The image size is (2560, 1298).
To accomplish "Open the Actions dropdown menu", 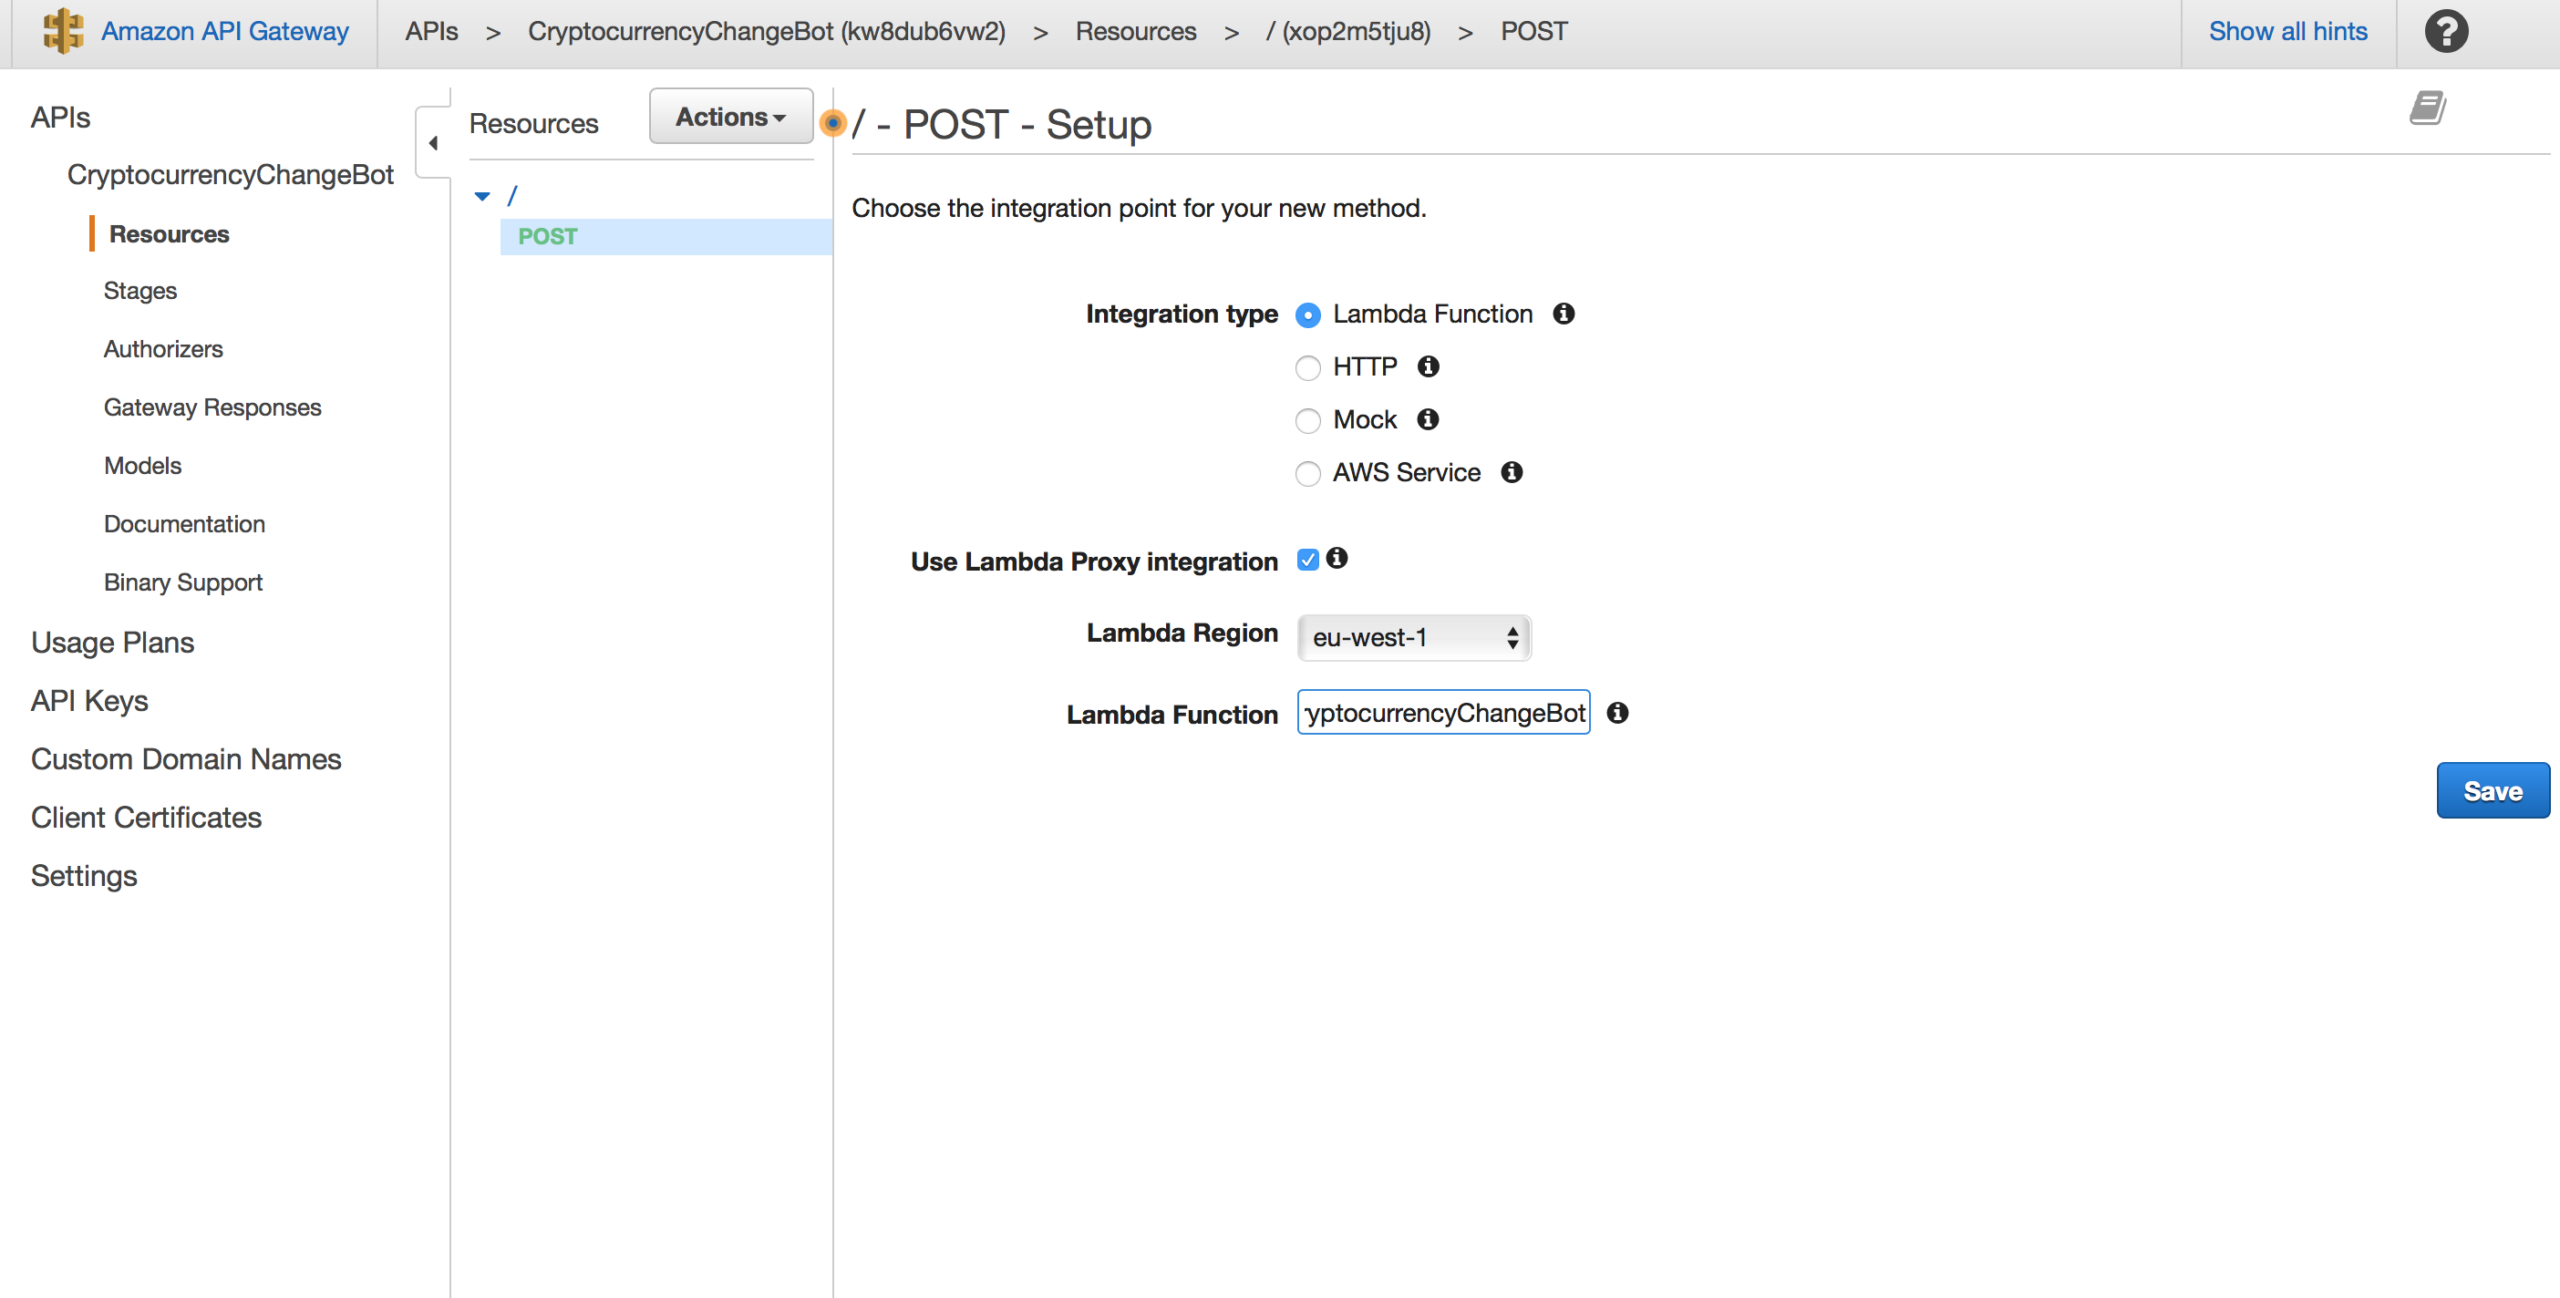I will (730, 117).
